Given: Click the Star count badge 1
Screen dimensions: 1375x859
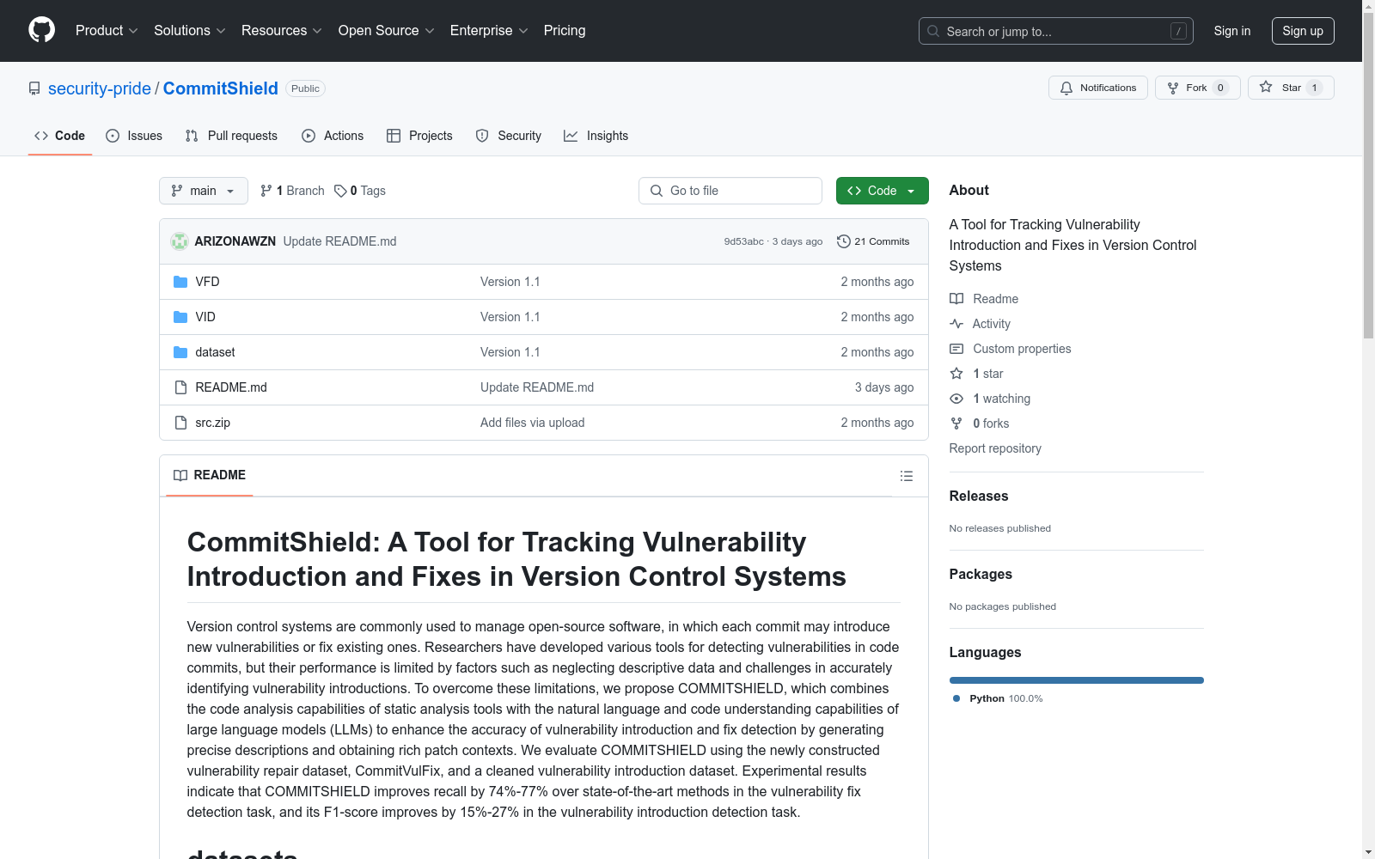Looking at the screenshot, I should [x=1314, y=88].
